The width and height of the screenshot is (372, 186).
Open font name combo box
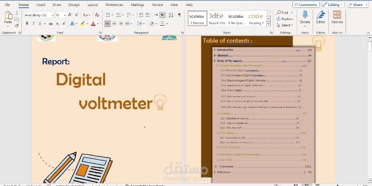click(x=39, y=15)
